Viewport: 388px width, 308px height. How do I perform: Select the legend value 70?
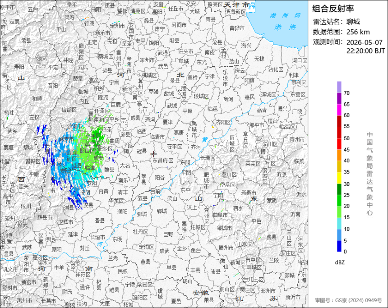[346, 93]
